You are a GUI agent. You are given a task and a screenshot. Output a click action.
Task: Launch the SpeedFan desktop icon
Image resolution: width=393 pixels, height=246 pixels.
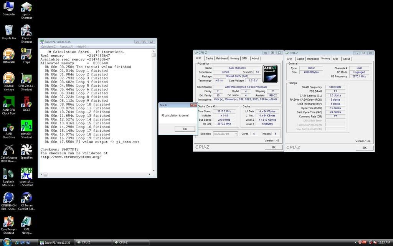[26, 151]
